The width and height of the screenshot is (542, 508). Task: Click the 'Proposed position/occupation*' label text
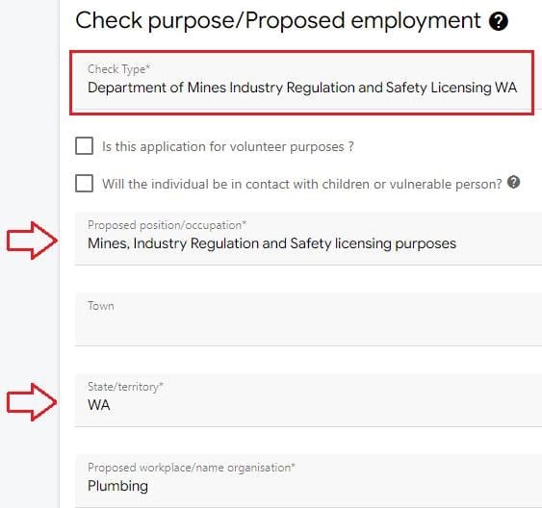click(168, 225)
